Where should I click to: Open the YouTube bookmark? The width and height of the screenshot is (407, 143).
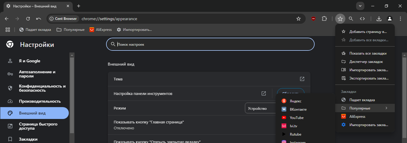click(x=296, y=118)
